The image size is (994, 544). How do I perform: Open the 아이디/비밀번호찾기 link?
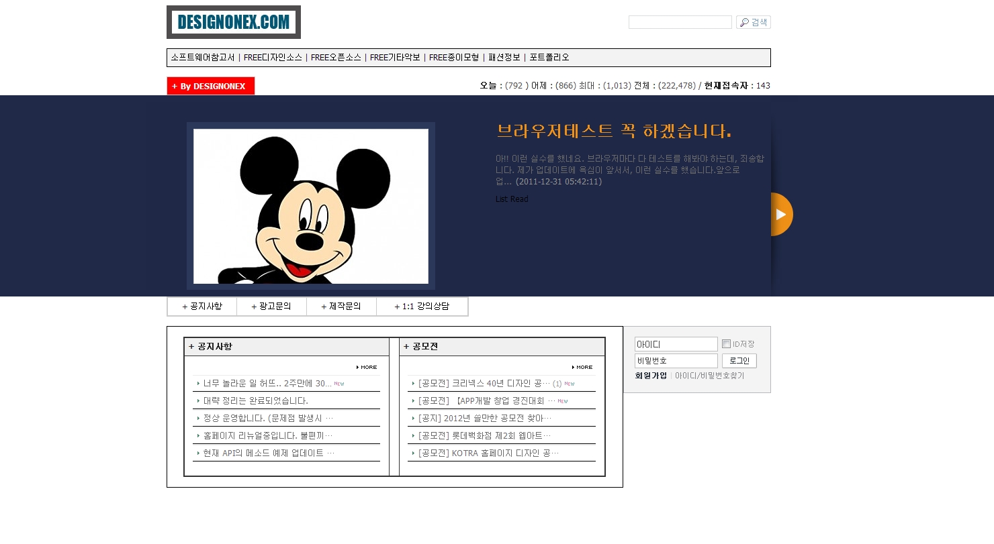pyautogui.click(x=709, y=376)
